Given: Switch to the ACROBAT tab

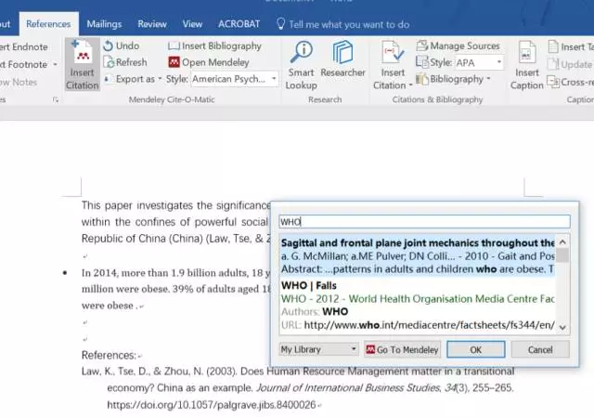Looking at the screenshot, I should coord(239,24).
